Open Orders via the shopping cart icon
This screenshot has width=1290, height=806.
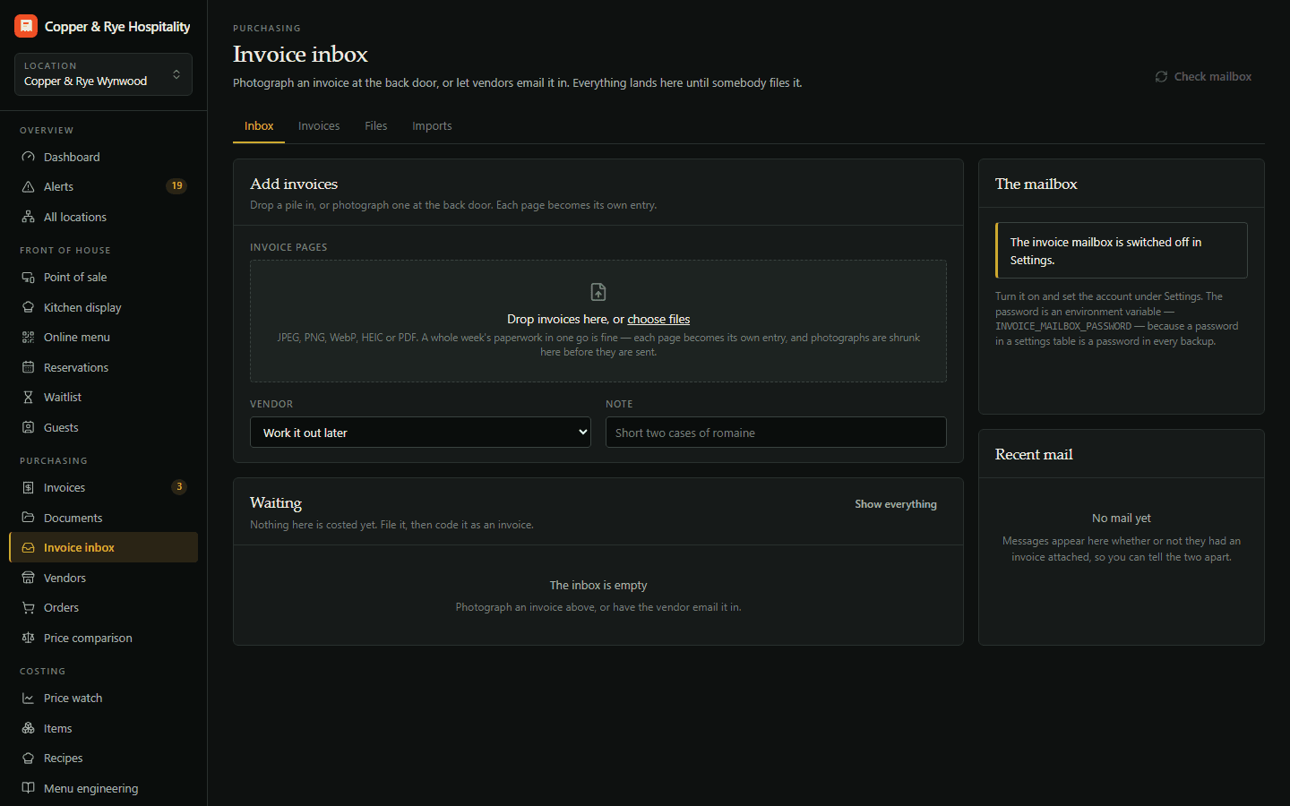(28, 607)
